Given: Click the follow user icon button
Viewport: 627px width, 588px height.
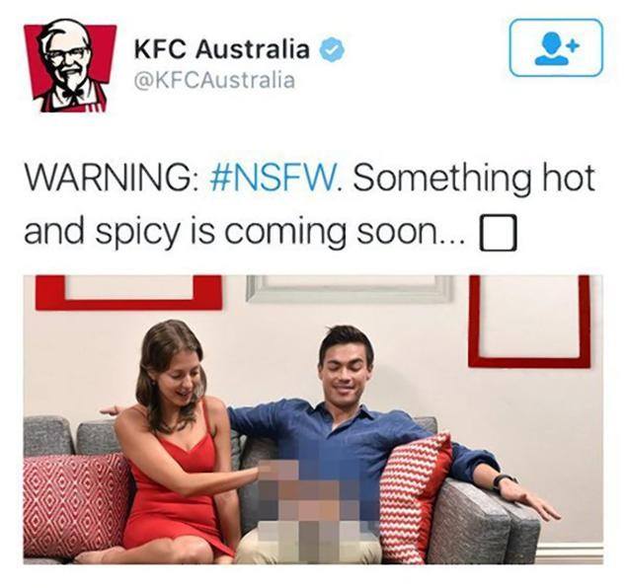Looking at the screenshot, I should [556, 47].
